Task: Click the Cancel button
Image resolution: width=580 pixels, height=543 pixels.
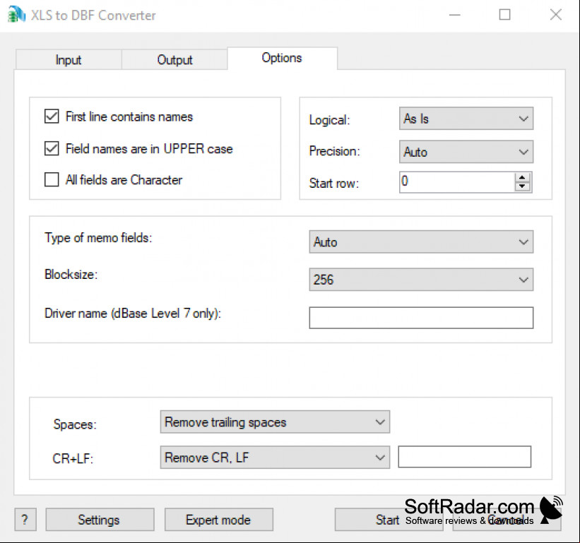Action: point(507,519)
